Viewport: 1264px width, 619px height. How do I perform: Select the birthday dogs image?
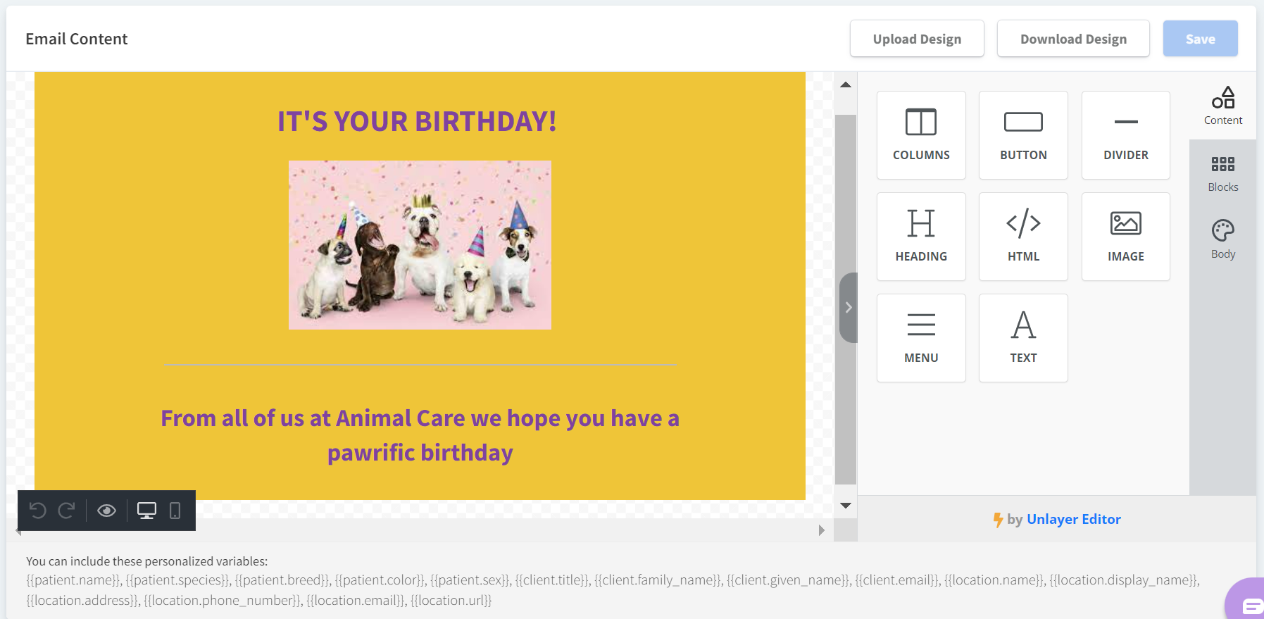pos(420,244)
